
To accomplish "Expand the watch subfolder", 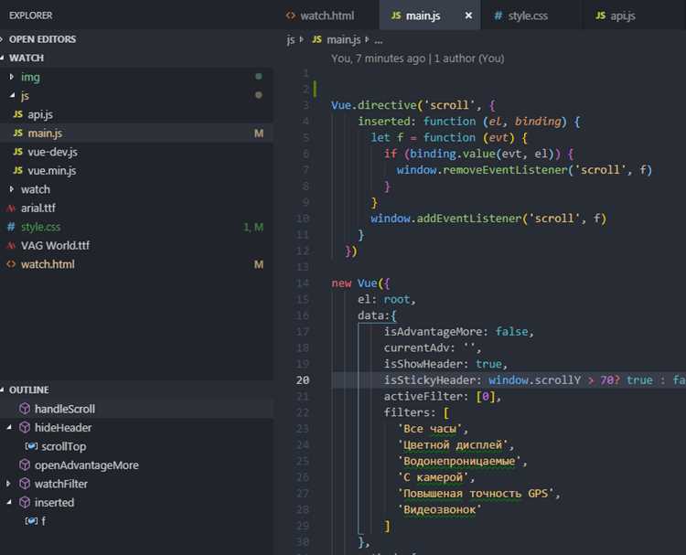I will 12,189.
